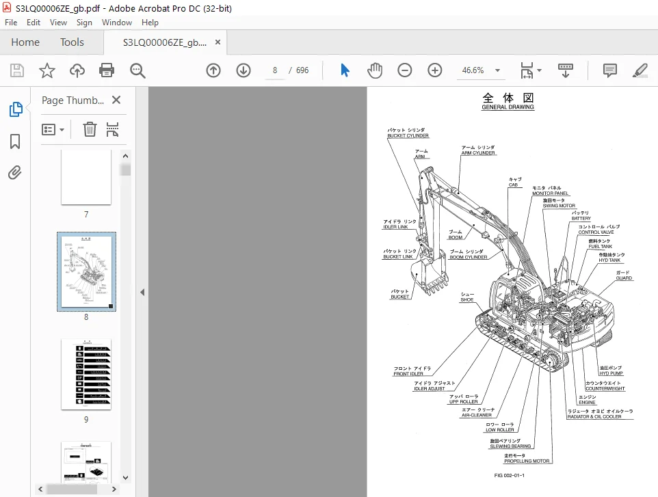
Task: Select page 9 thumbnail
Action: point(86,374)
